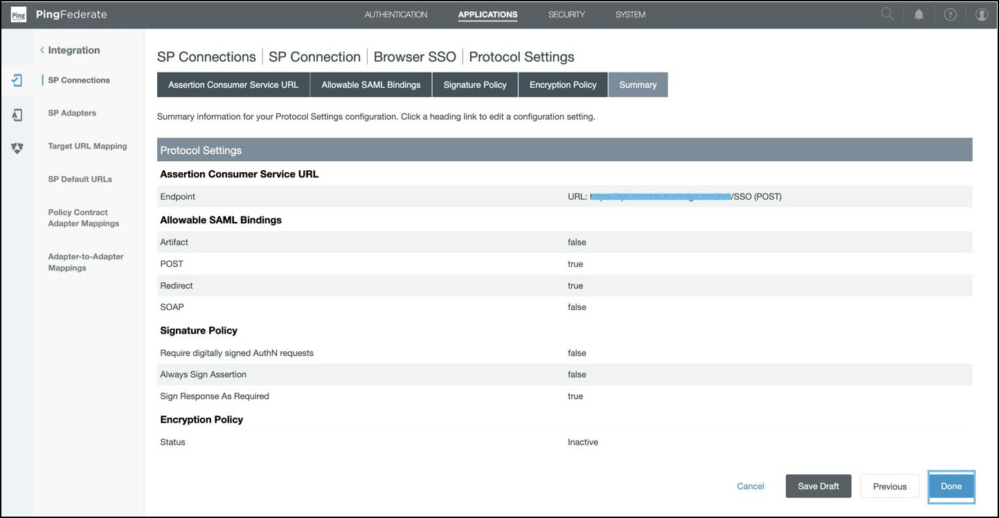Select the Integration sidebar icon
Image resolution: width=999 pixels, height=518 pixels.
click(x=17, y=80)
